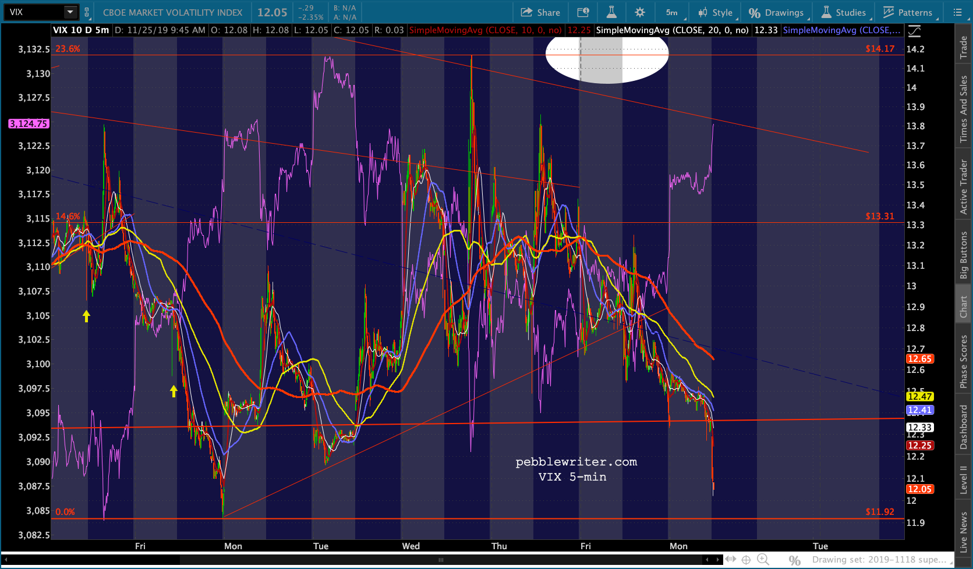
Task: Click the -.29 -2.35% net change readout
Action: pyautogui.click(x=310, y=12)
